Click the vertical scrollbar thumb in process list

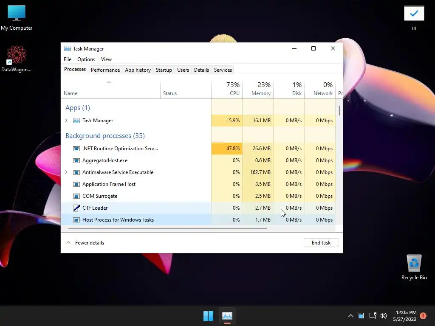point(339,111)
